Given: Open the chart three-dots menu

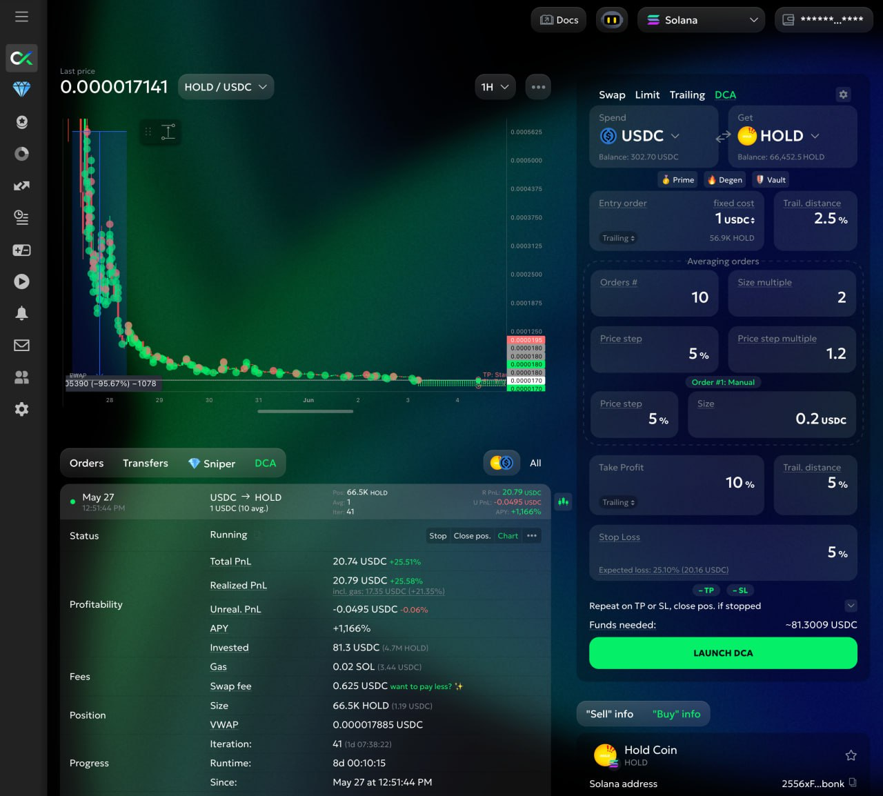Looking at the screenshot, I should (538, 87).
